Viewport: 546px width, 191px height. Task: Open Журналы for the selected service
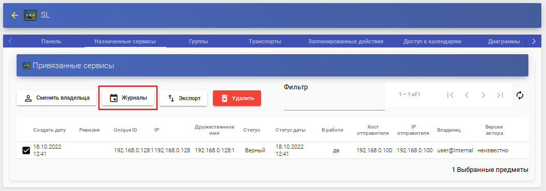pos(128,98)
